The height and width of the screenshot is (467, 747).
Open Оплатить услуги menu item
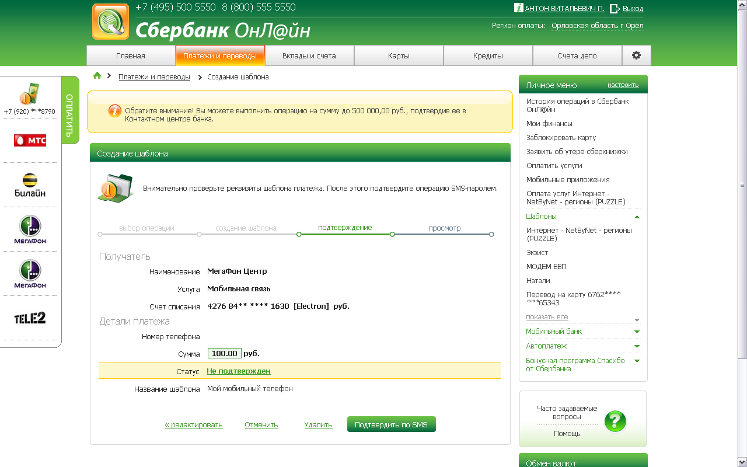[554, 166]
